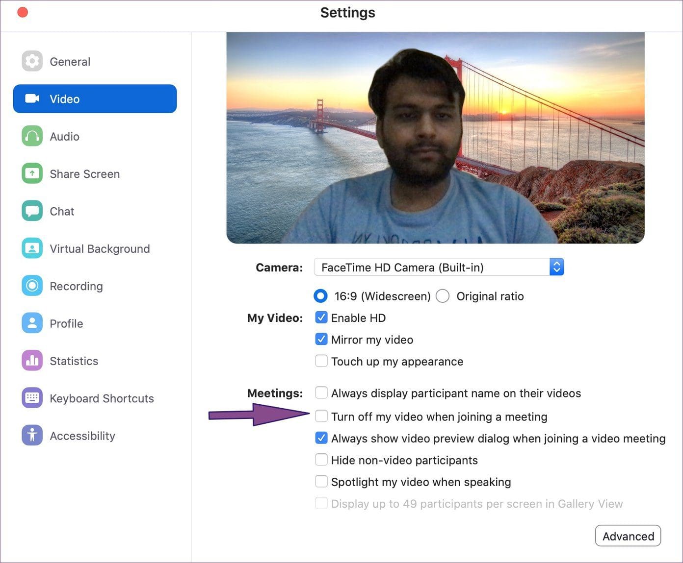
Task: Uncheck the Enable HD checkbox
Action: click(x=321, y=318)
